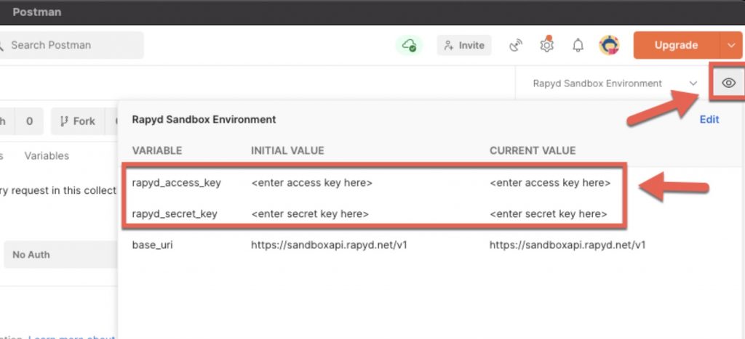The image size is (745, 339).
Task: Click the rapyd_access_key initial value text
Action: tap(311, 183)
